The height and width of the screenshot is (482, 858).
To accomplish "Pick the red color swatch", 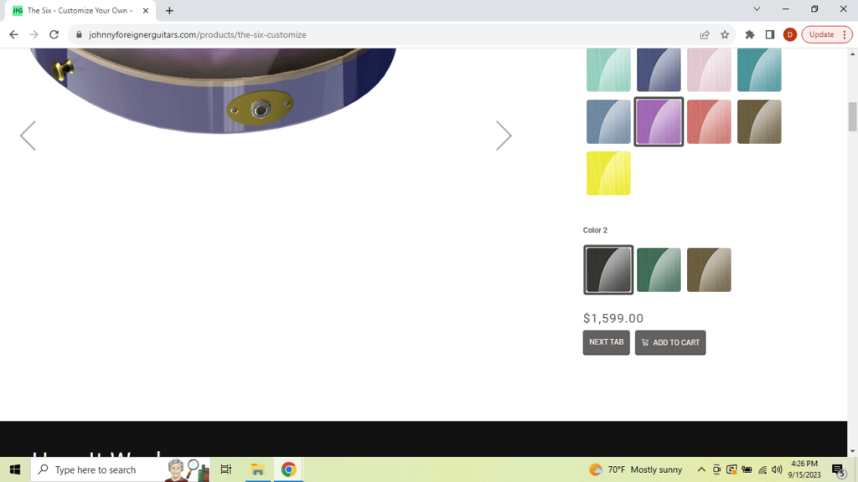I will point(709,121).
